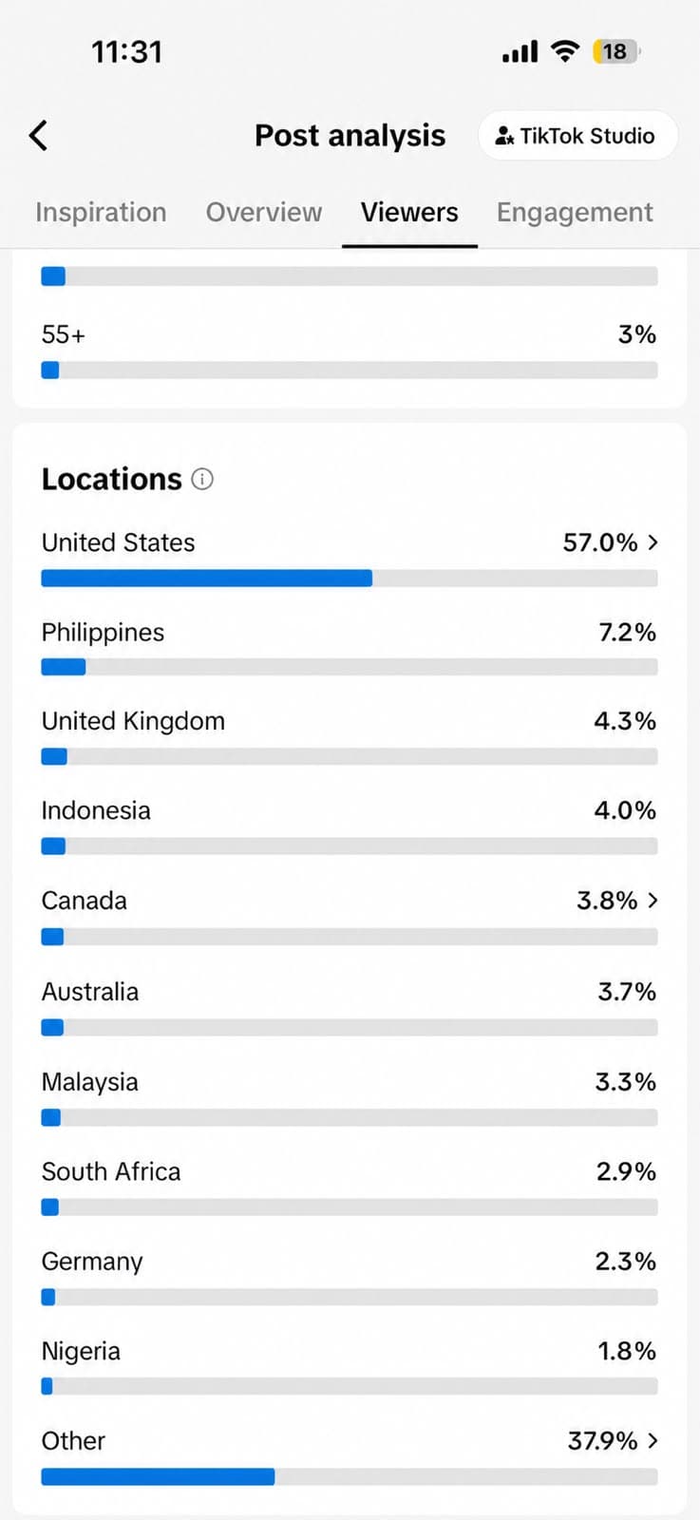
Task: Open TikTok Studio button
Action: [x=577, y=136]
